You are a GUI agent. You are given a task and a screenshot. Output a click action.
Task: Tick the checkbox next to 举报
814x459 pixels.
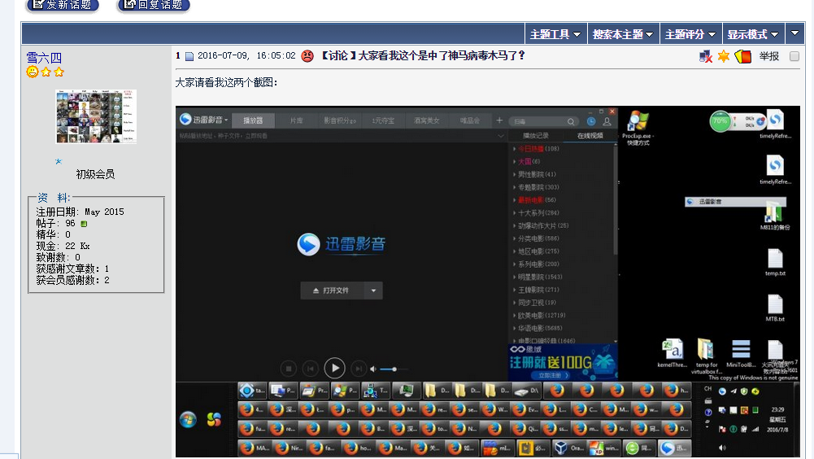[x=794, y=56]
